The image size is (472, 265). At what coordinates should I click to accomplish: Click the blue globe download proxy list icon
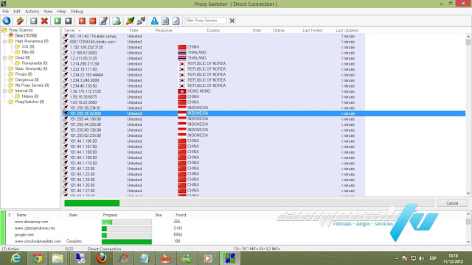tap(7, 21)
